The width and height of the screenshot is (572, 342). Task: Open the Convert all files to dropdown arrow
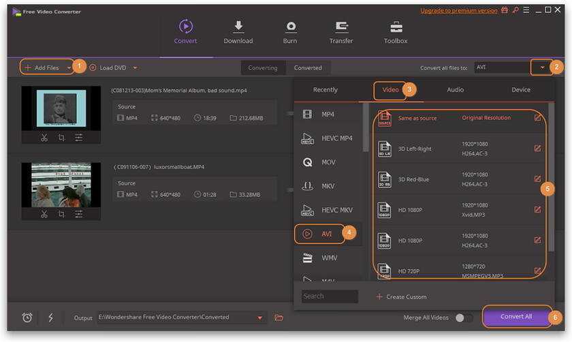tap(542, 67)
